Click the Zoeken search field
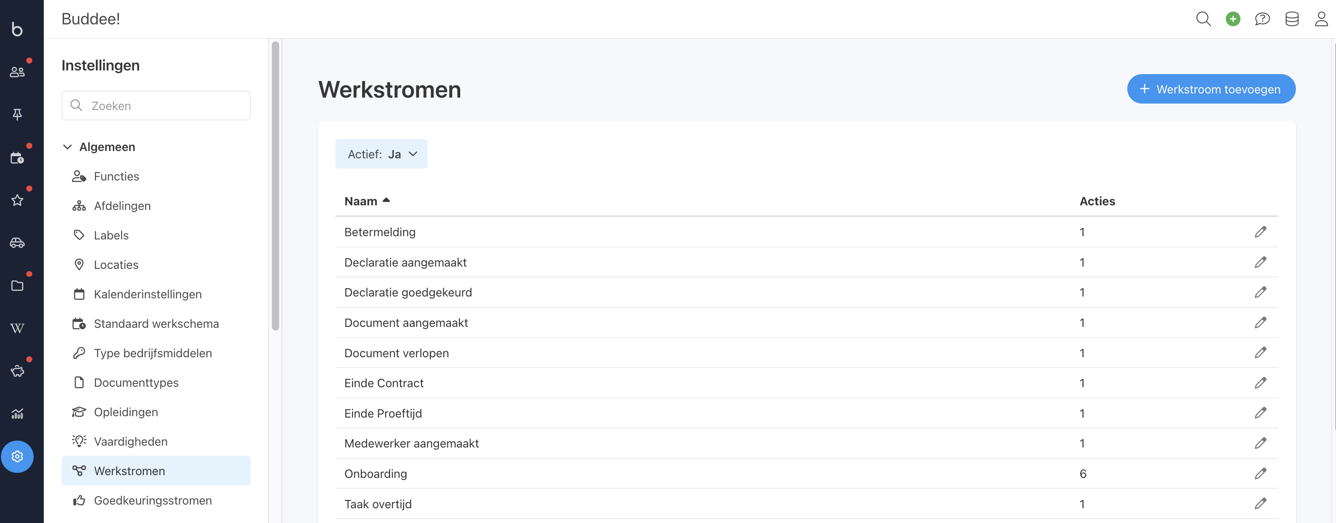 [156, 106]
